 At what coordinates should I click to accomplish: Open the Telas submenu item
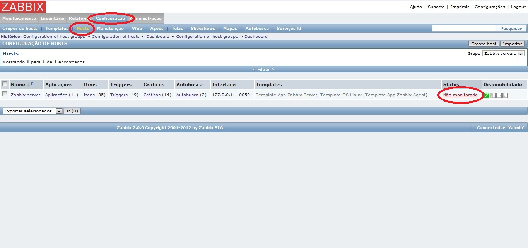177,29
